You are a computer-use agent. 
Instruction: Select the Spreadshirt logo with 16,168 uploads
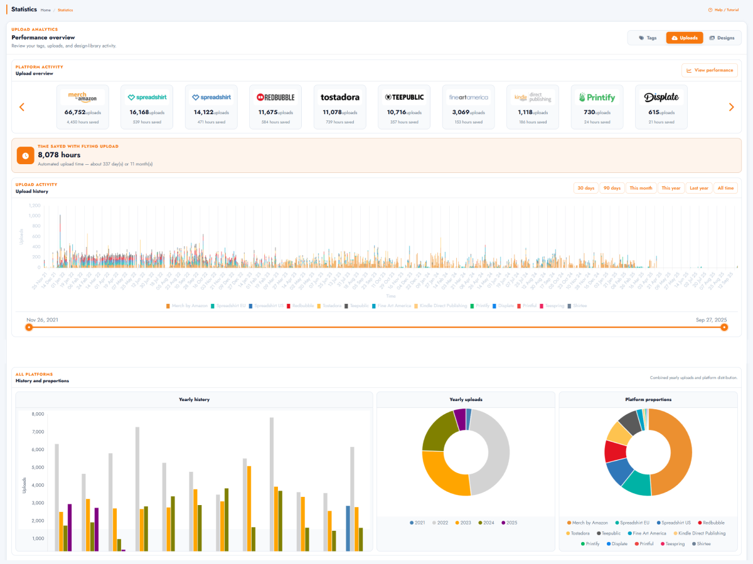click(147, 97)
